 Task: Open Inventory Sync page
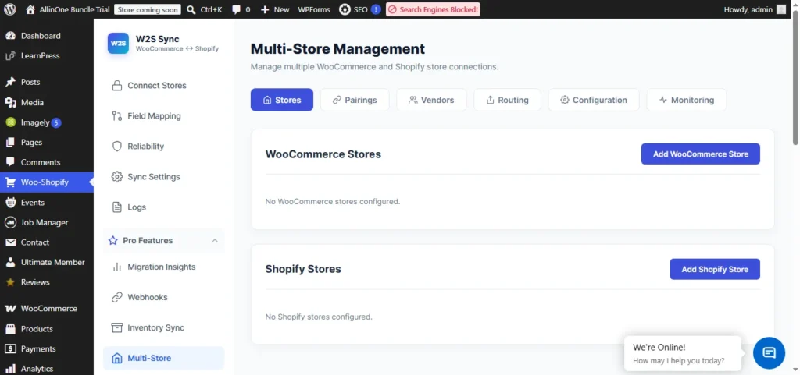tap(164, 327)
